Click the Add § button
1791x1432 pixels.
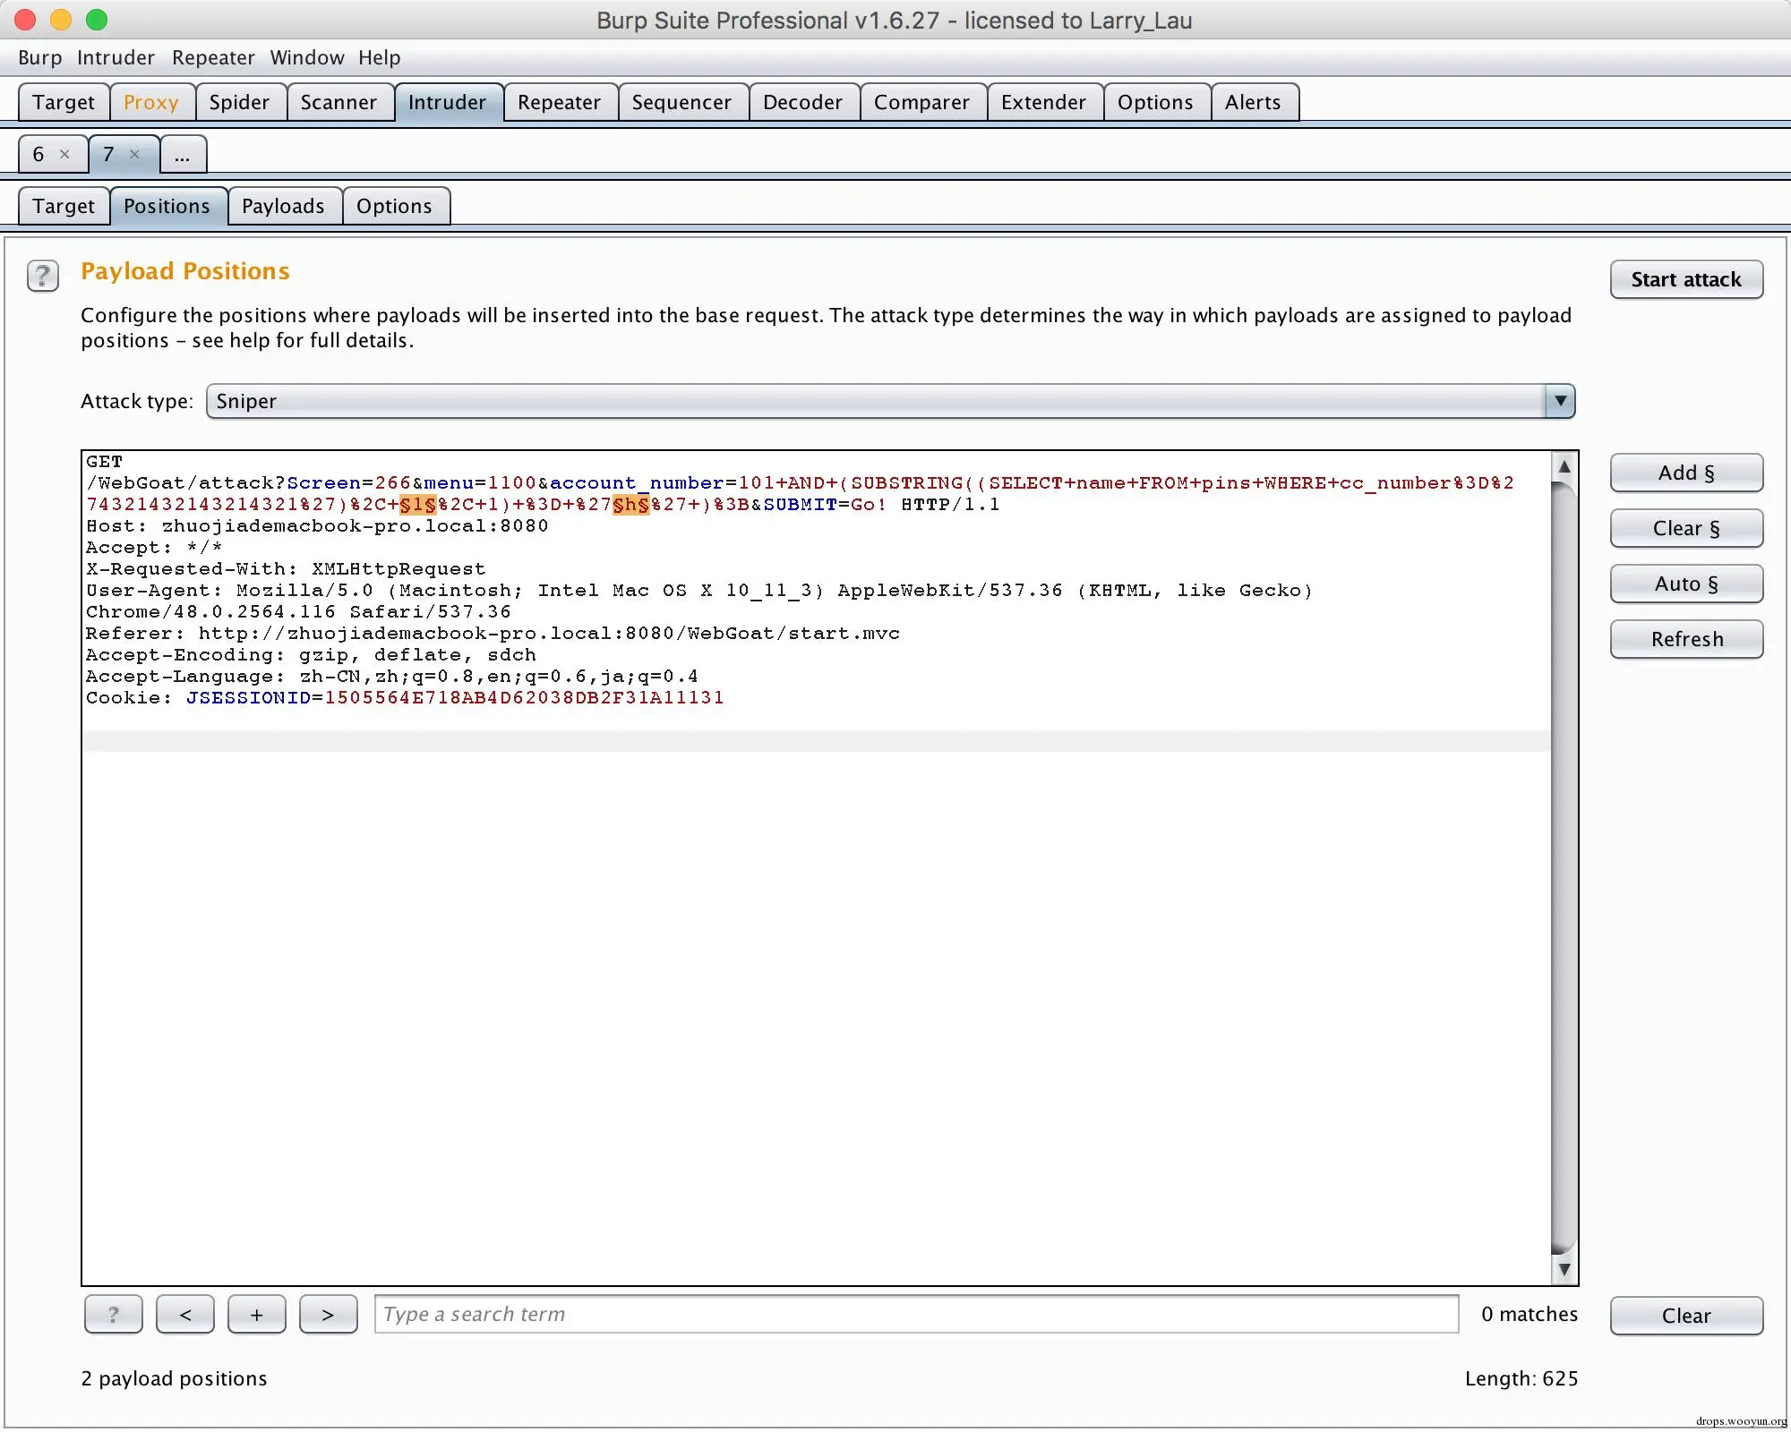(x=1685, y=473)
